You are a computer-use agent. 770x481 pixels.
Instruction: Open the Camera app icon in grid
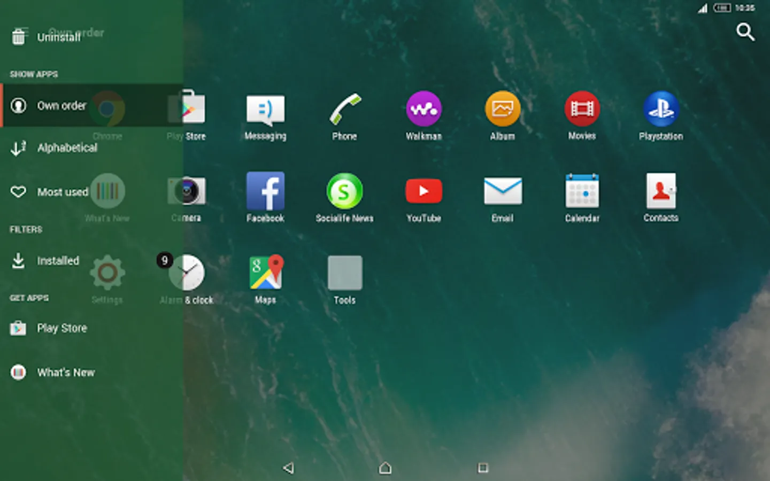186,191
